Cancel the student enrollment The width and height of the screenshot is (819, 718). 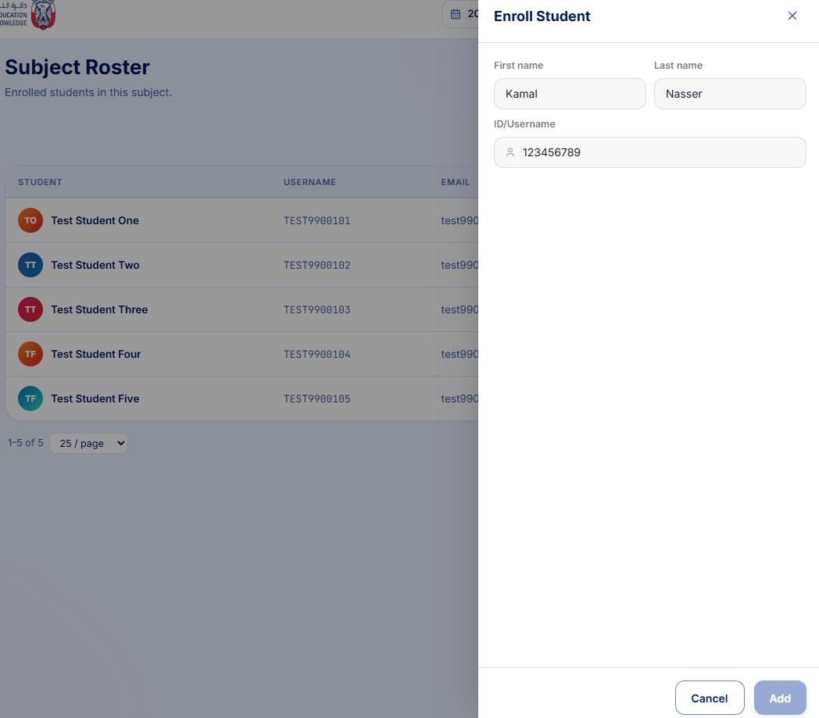pos(710,698)
